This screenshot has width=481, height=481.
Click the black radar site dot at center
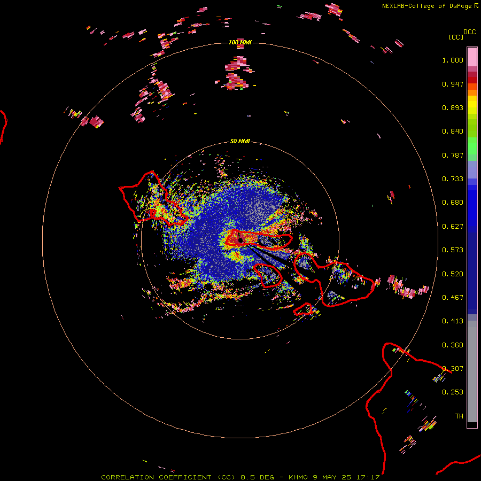pos(241,240)
